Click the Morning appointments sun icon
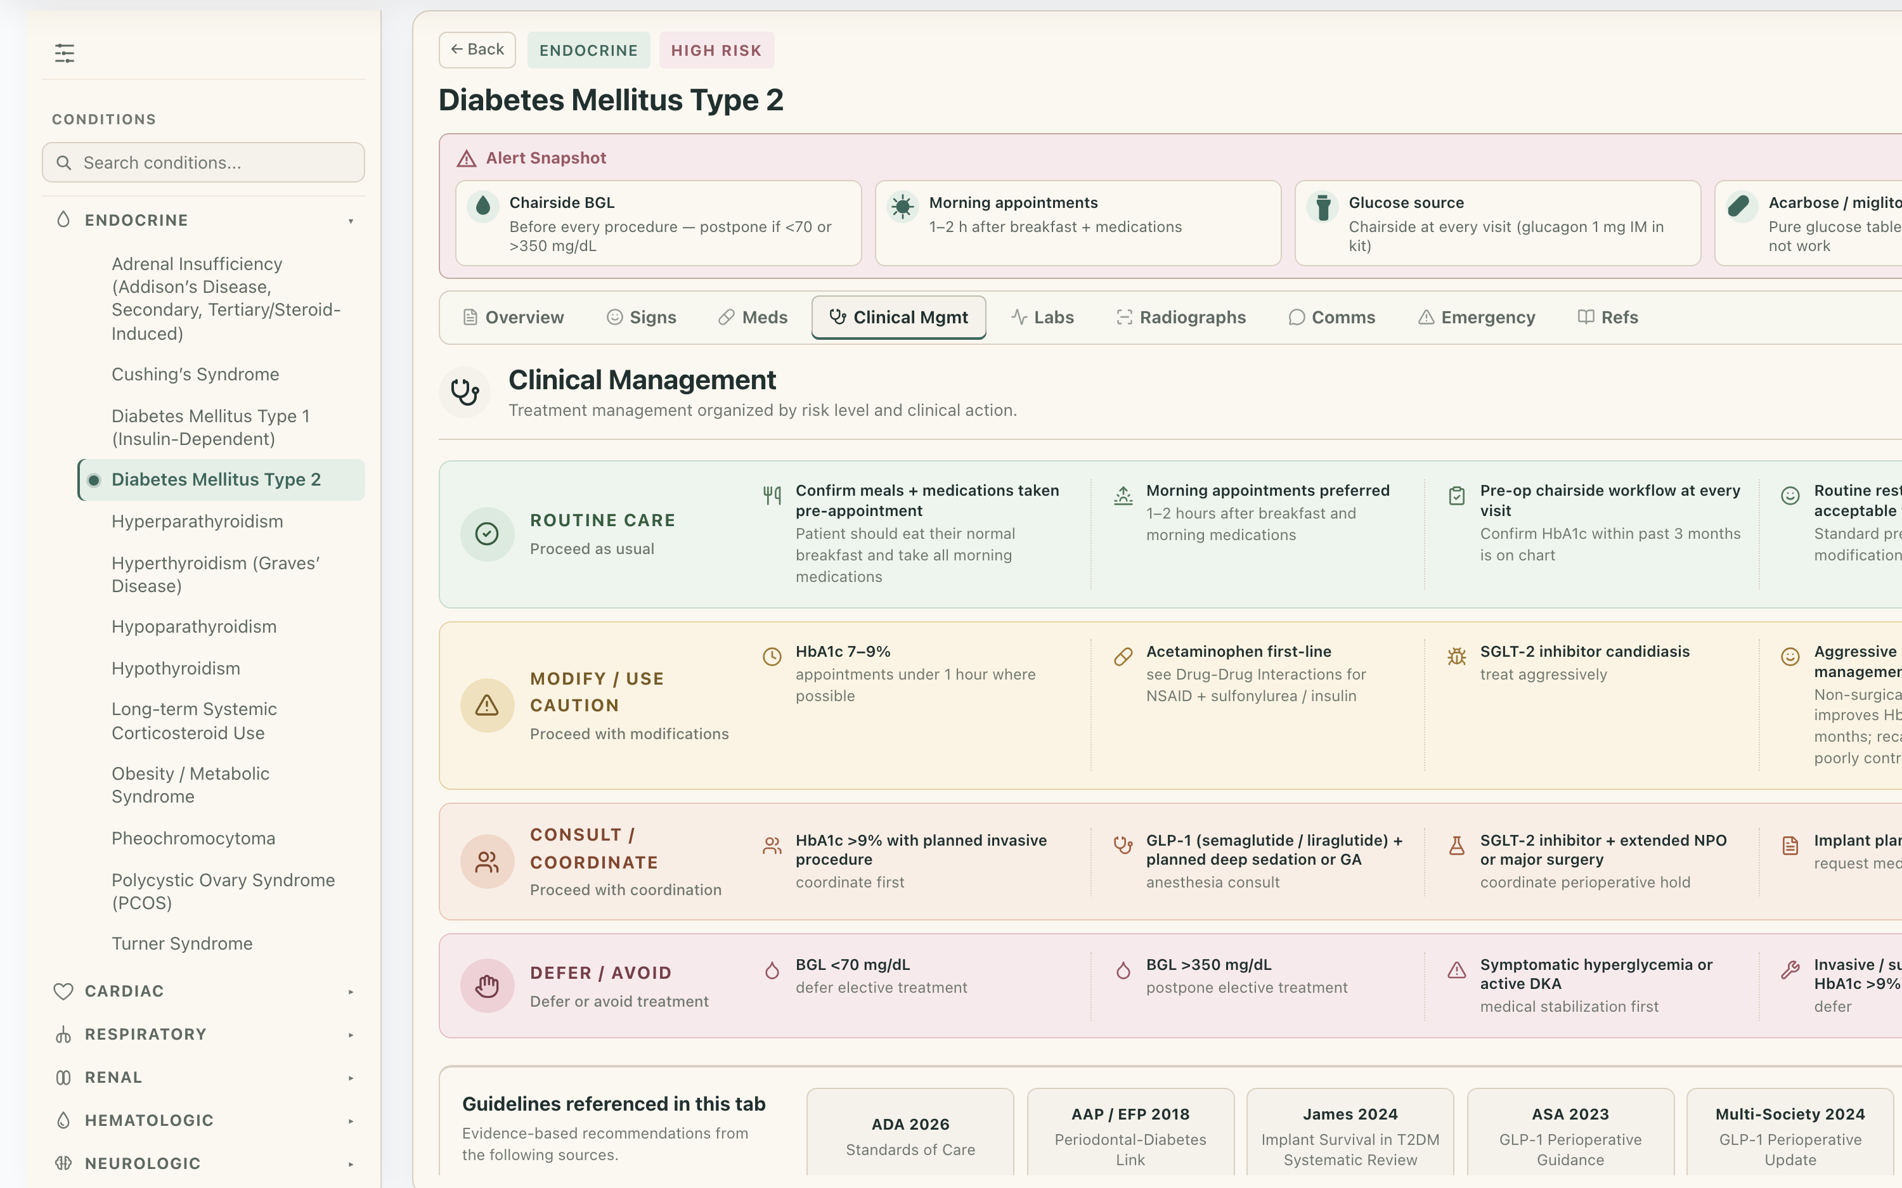This screenshot has width=1902, height=1188. tap(903, 206)
